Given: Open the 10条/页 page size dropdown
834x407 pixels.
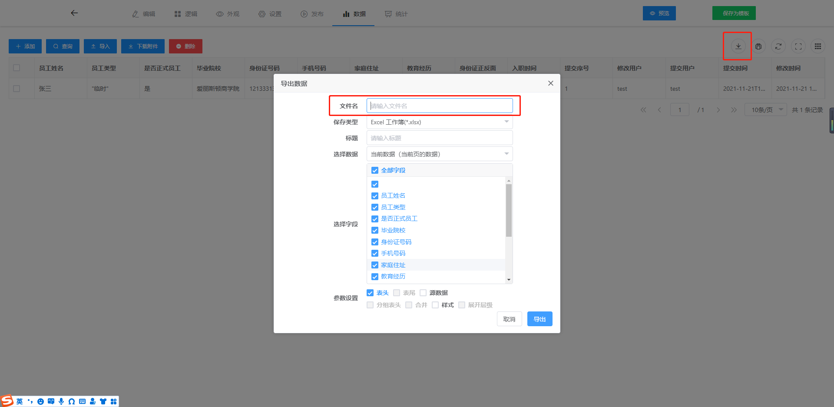Looking at the screenshot, I should click(x=765, y=110).
